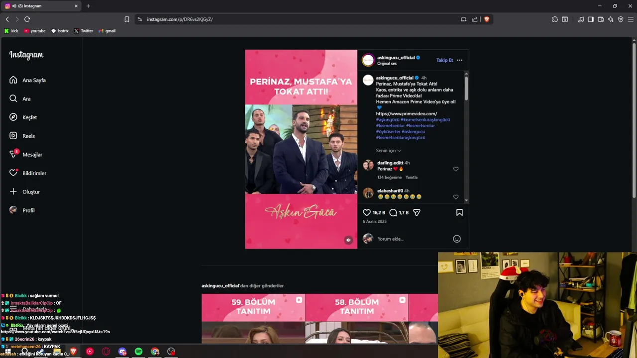Bookmark this page in address bar

[127, 19]
